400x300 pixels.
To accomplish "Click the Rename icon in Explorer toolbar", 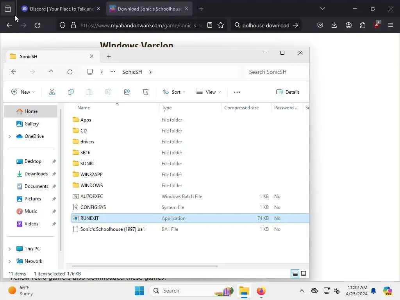I will [x=108, y=92].
